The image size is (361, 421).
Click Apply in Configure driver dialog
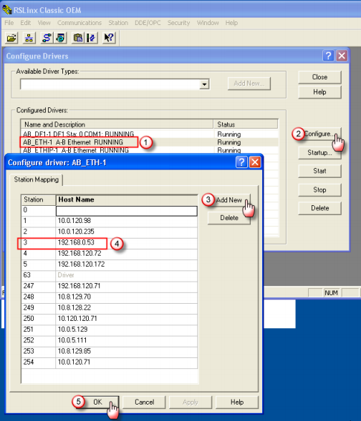pos(191,402)
